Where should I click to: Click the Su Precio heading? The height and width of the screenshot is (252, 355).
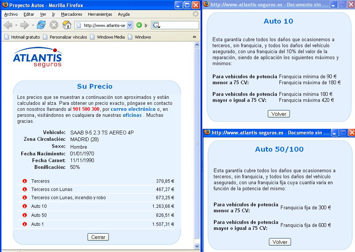tap(95, 86)
